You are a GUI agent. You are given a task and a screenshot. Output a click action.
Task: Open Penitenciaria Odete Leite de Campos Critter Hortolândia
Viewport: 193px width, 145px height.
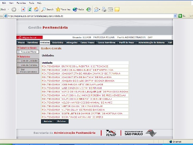tap(82, 113)
